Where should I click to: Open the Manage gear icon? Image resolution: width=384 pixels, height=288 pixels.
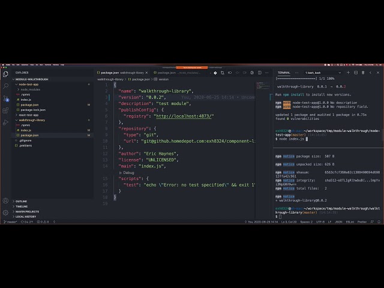(5, 212)
